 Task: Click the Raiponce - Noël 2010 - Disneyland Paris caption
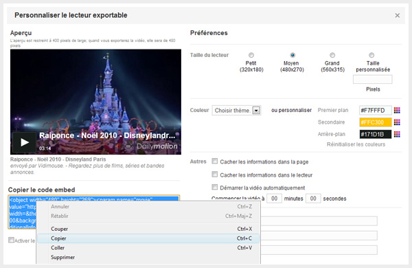tap(58, 159)
